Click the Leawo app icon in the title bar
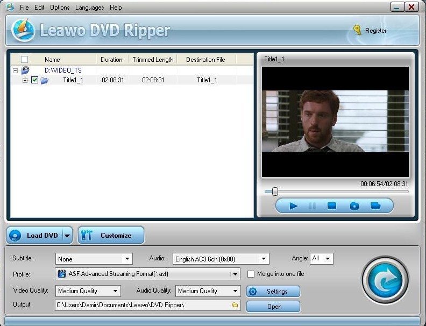Image resolution: width=426 pixels, height=326 pixels. pyautogui.click(x=10, y=7)
